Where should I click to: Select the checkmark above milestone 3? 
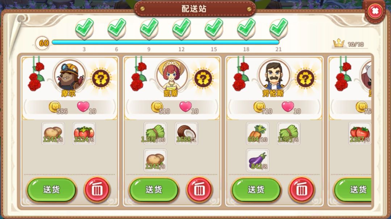point(84,29)
